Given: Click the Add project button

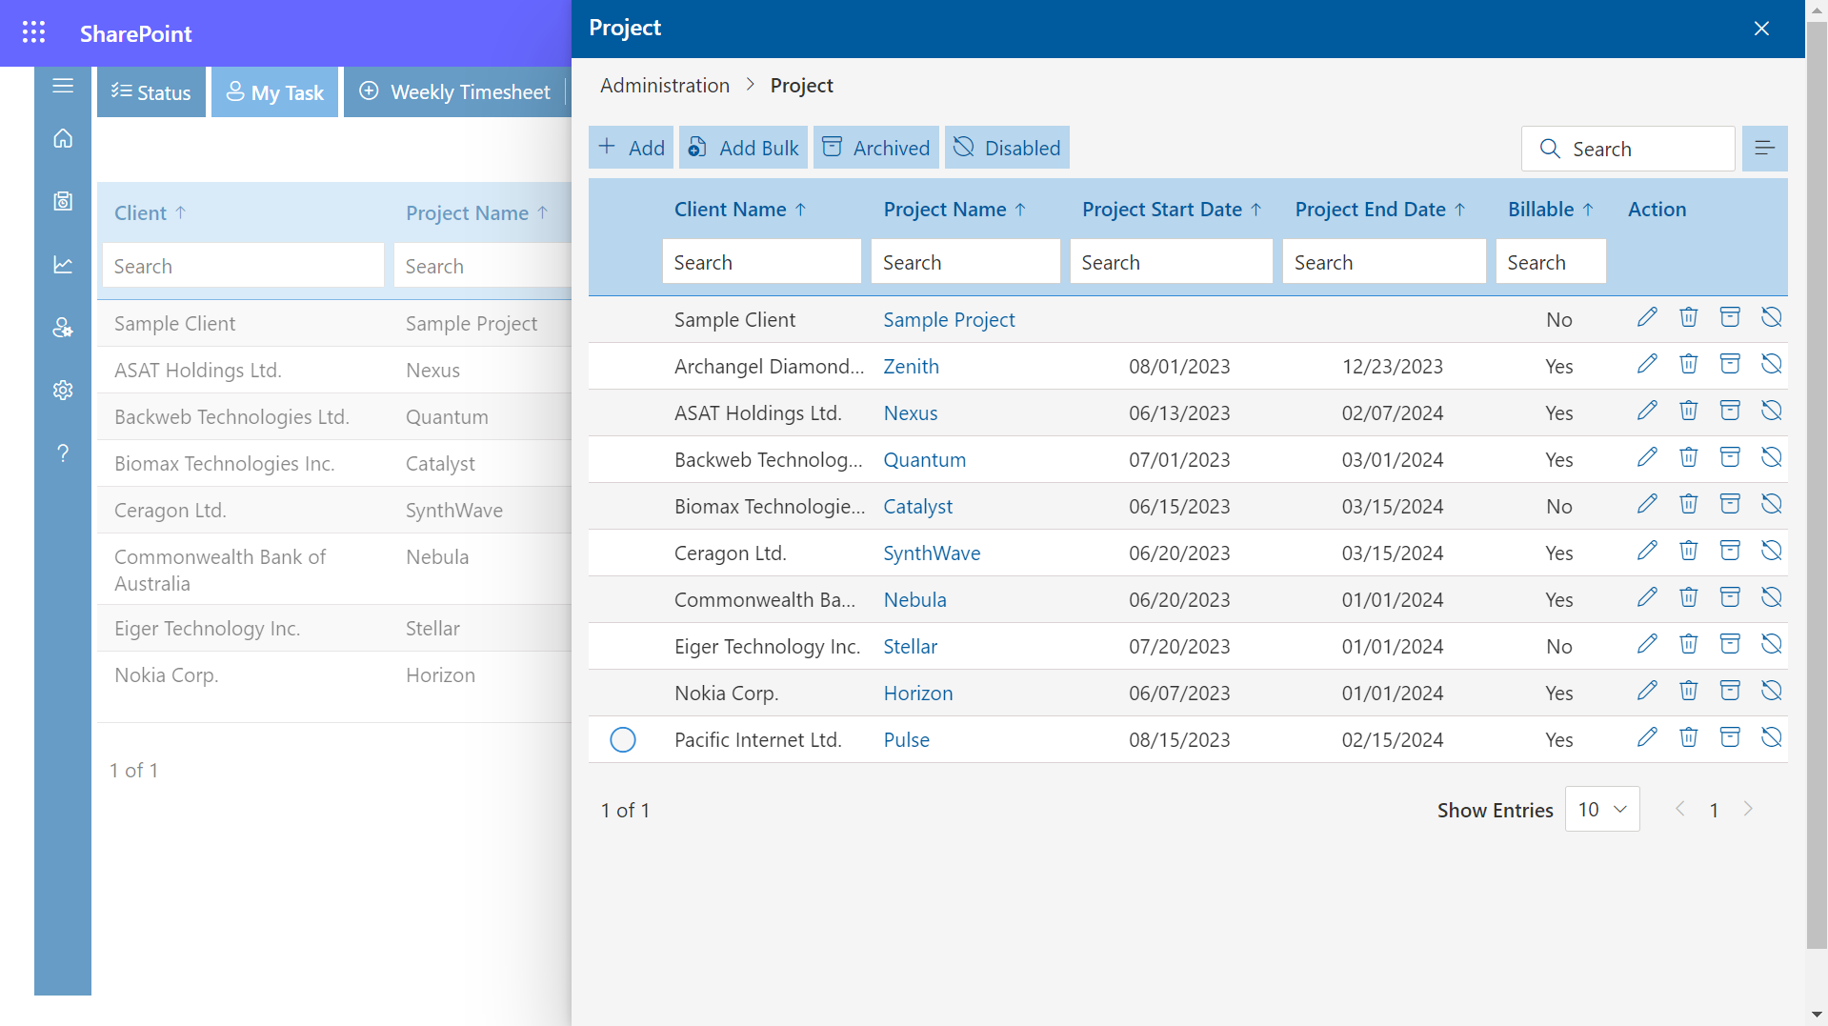Looking at the screenshot, I should tap(631, 148).
